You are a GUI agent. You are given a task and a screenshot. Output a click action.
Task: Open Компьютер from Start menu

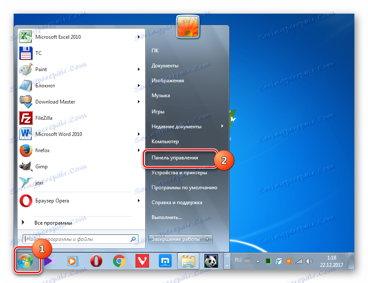[x=165, y=141]
